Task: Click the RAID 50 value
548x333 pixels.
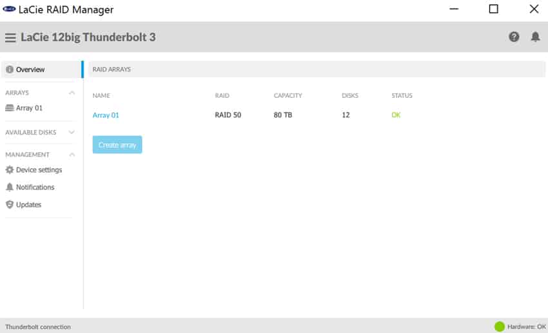Action: [228, 115]
